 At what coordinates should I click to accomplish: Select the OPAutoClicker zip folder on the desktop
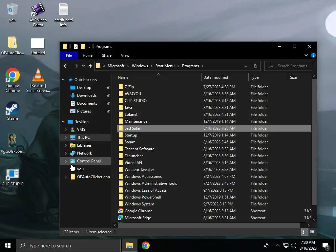[12, 45]
